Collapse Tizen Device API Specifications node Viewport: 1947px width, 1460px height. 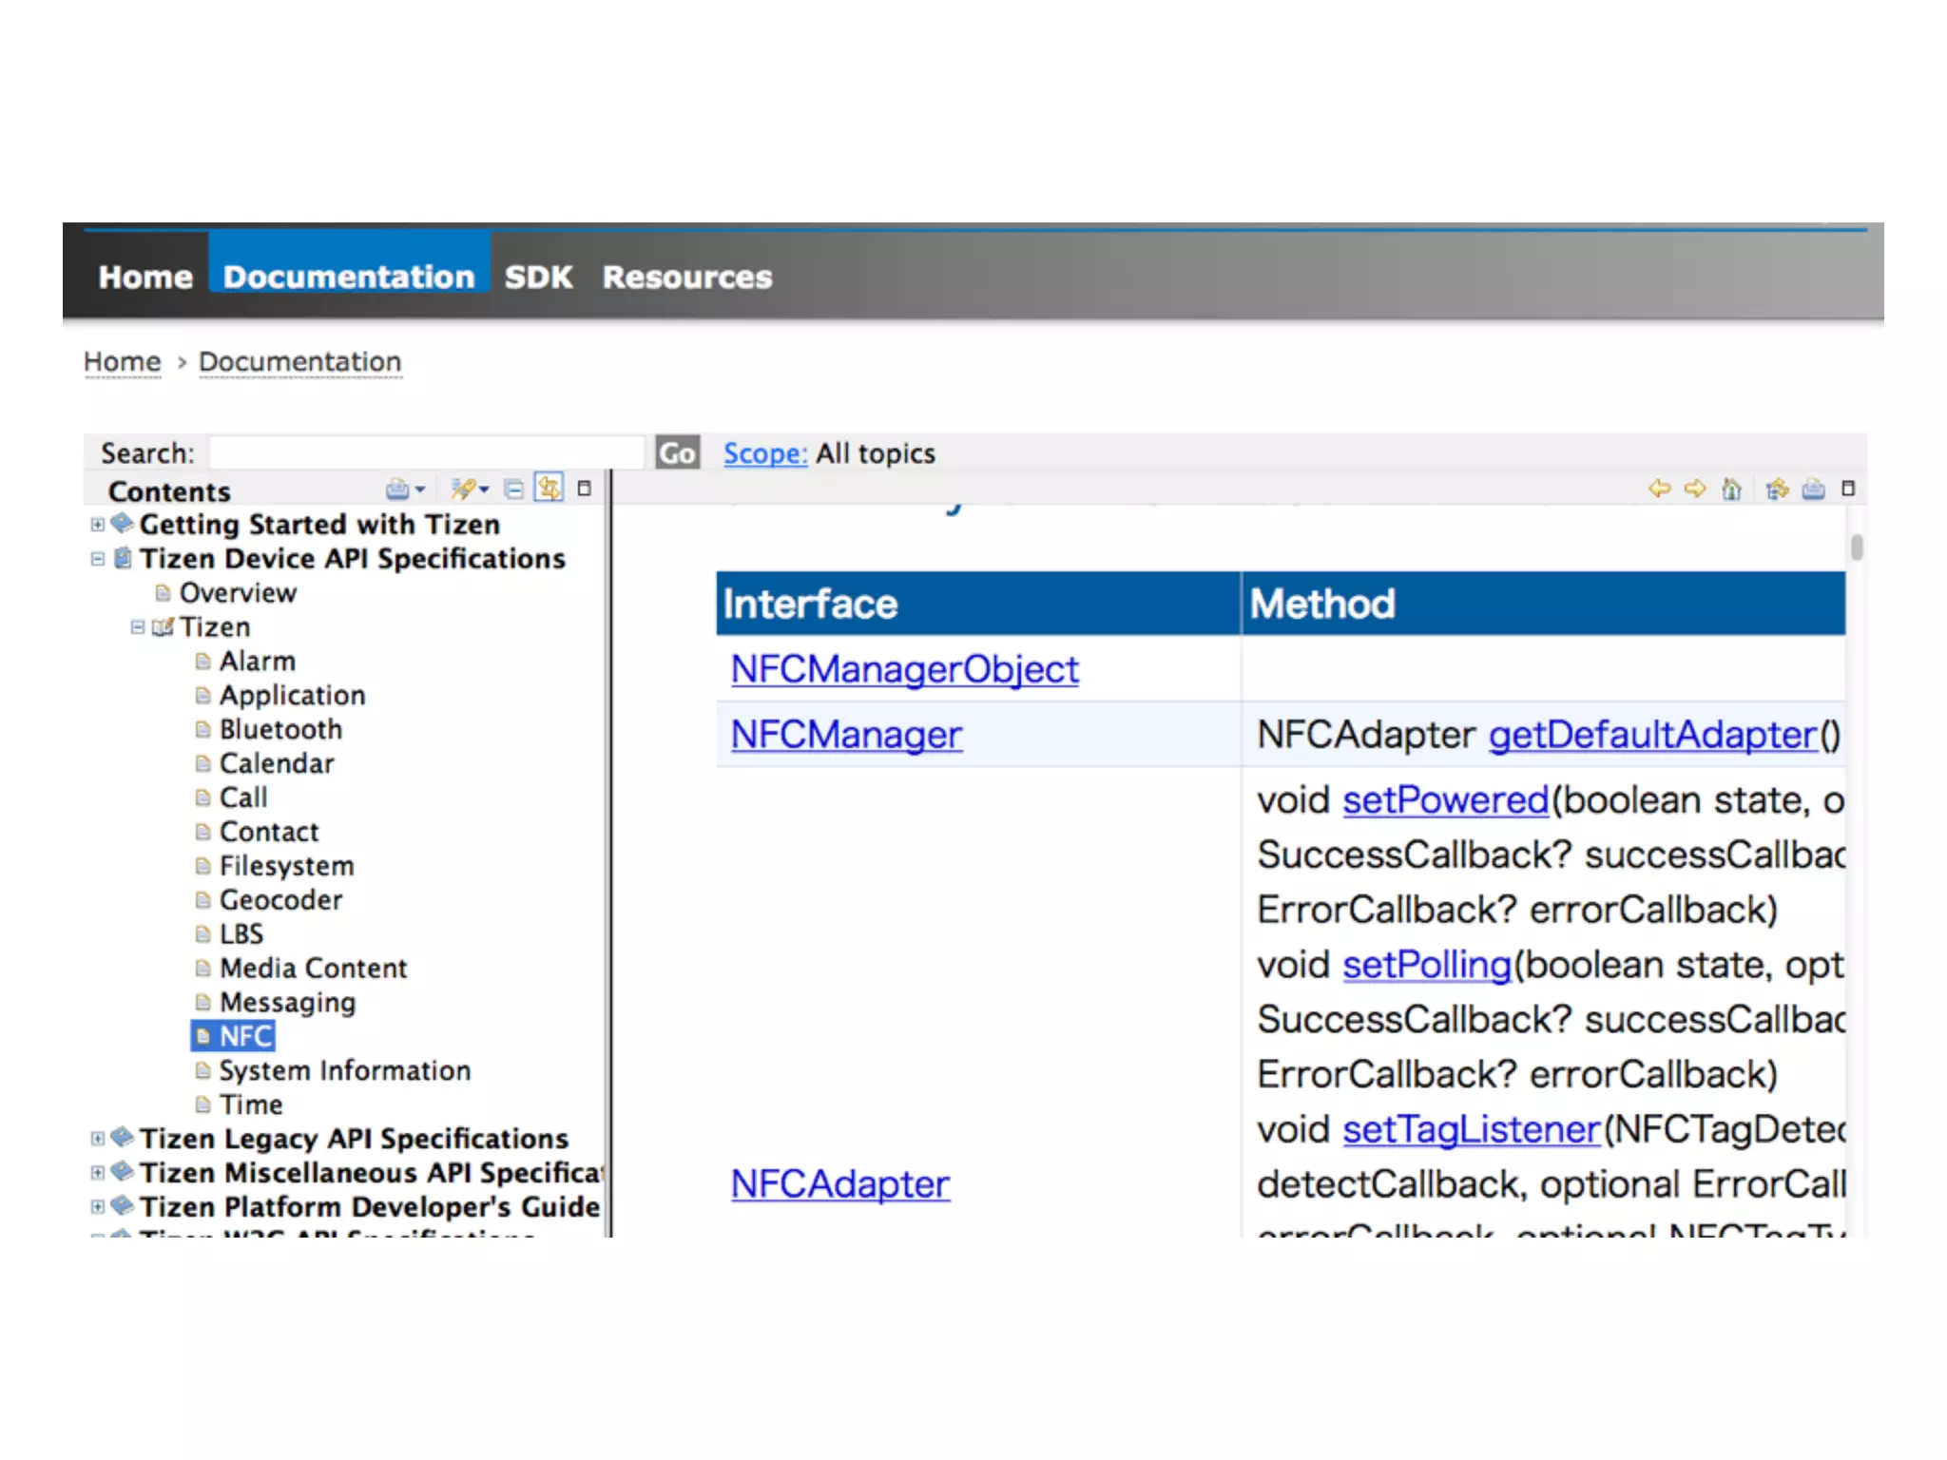[x=98, y=559]
